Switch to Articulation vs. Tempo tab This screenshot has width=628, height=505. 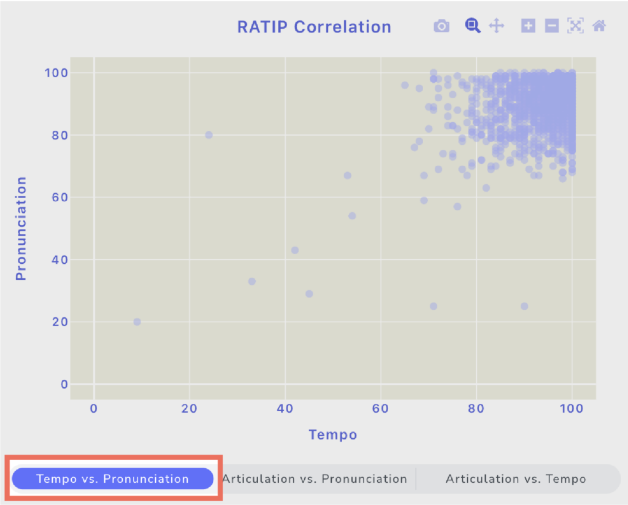click(x=516, y=479)
